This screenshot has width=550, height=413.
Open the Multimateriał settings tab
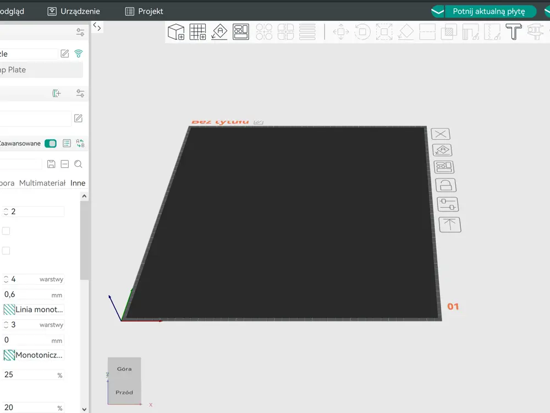click(42, 183)
